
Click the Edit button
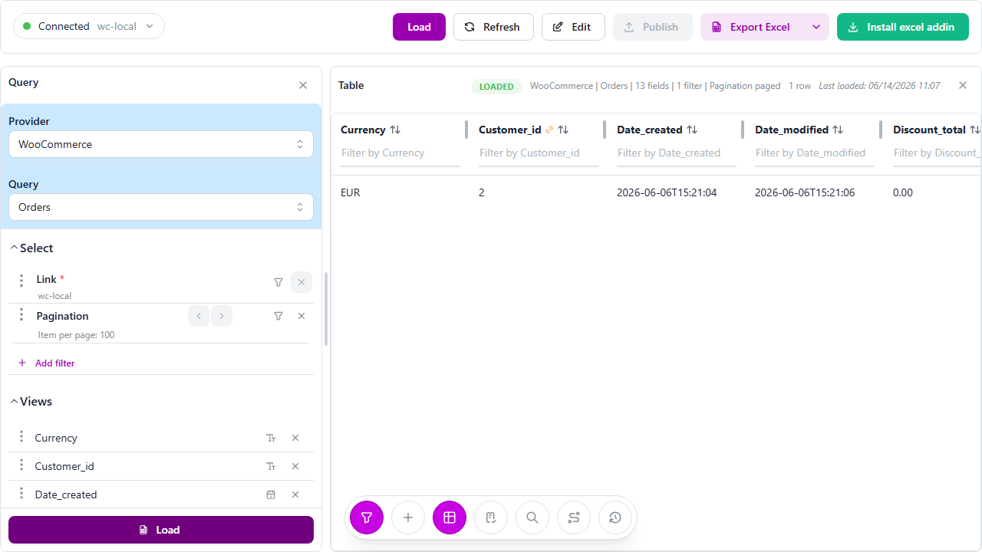coord(573,27)
